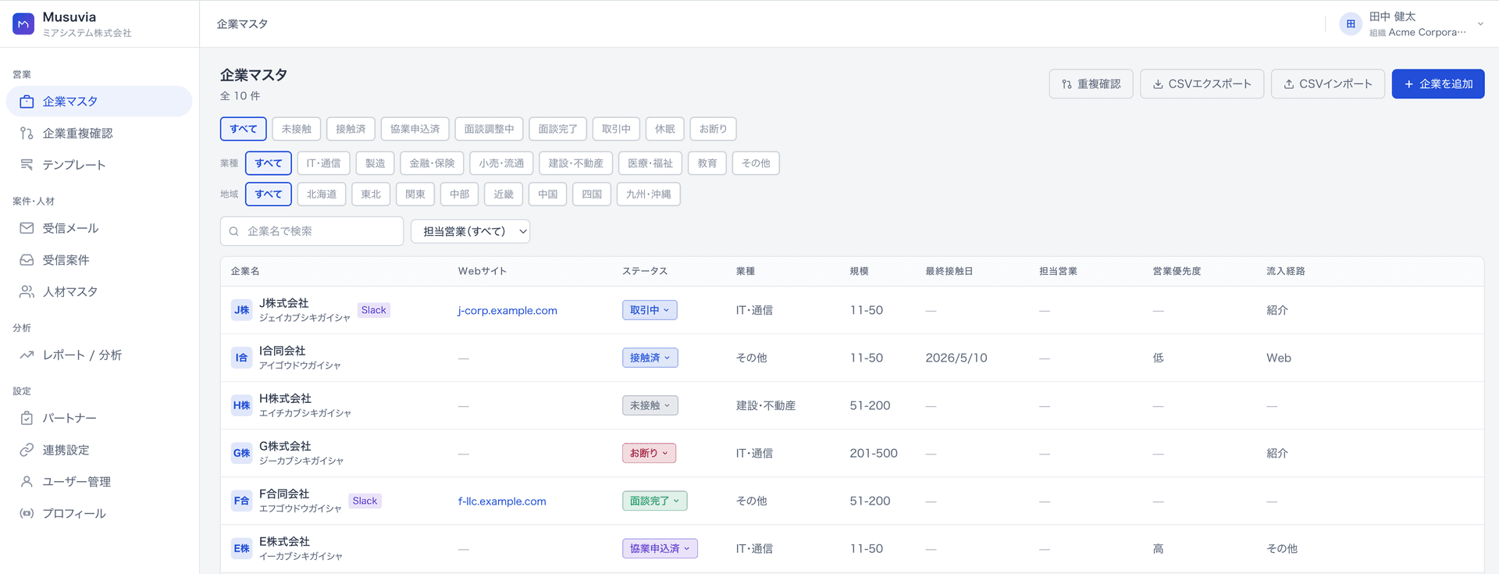Open 連携設定 in the sidebar
Screen dimensions: 1499x574
click(99, 450)
